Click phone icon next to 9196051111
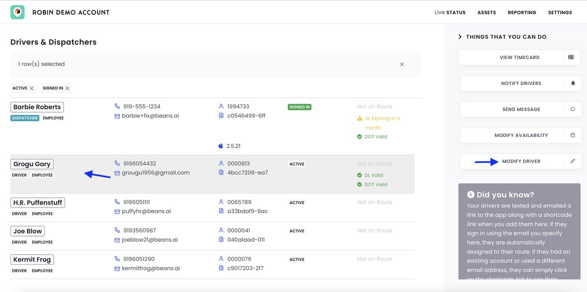 [117, 202]
